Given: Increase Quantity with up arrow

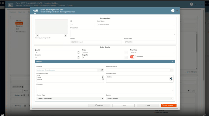Looking at the screenshot, I should point(78,52).
